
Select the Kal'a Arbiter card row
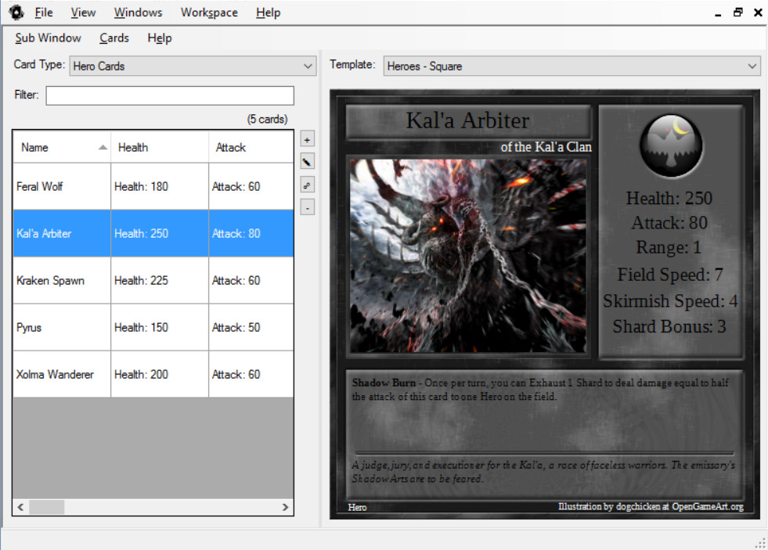click(153, 233)
